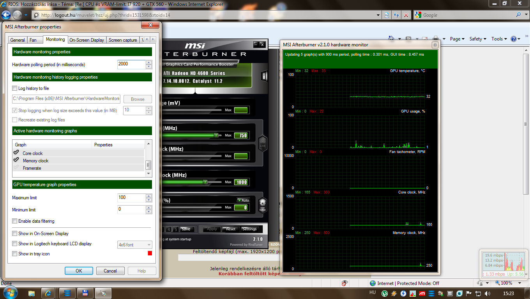
Task: Switch to the Screen capture tab
Action: click(123, 40)
